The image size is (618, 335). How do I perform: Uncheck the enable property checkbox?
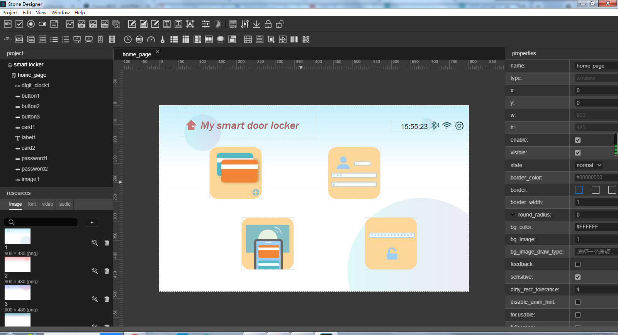(x=578, y=140)
